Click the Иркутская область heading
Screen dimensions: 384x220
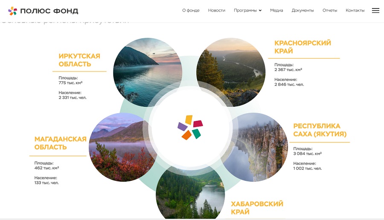click(79, 60)
